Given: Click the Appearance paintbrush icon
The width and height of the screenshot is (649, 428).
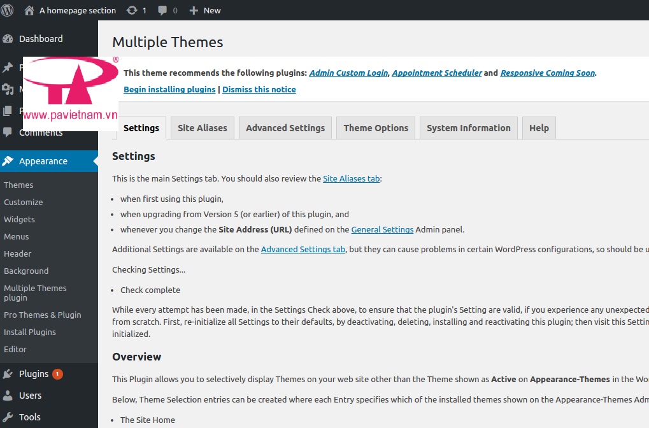Looking at the screenshot, I should coord(8,161).
